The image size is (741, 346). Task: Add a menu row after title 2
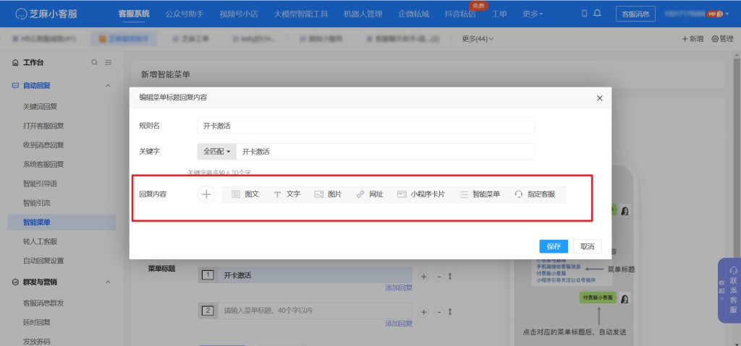pyautogui.click(x=424, y=311)
